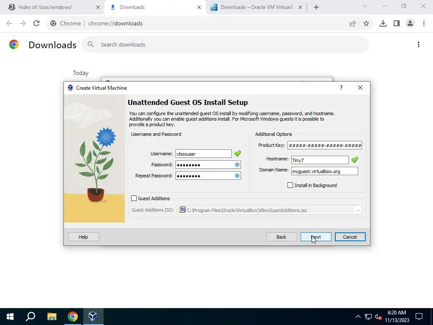Image resolution: width=433 pixels, height=325 pixels.
Task: Share this page using share icon
Action: (x=353, y=23)
